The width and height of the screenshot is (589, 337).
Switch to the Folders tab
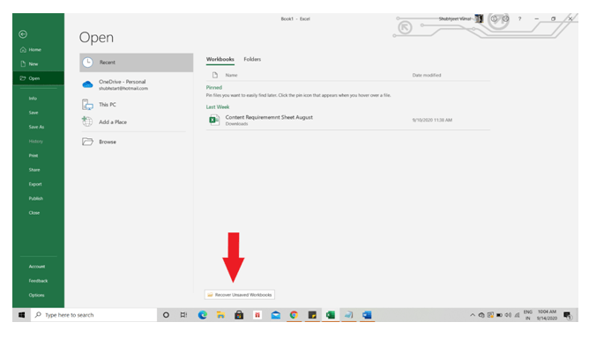click(x=252, y=59)
